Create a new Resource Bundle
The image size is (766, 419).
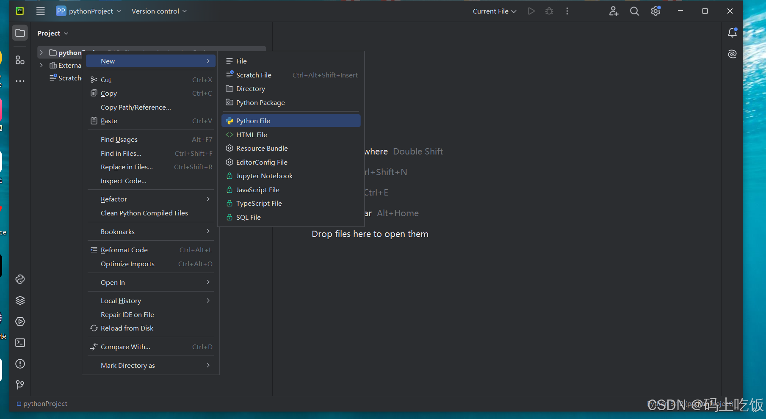pyautogui.click(x=291, y=149)
